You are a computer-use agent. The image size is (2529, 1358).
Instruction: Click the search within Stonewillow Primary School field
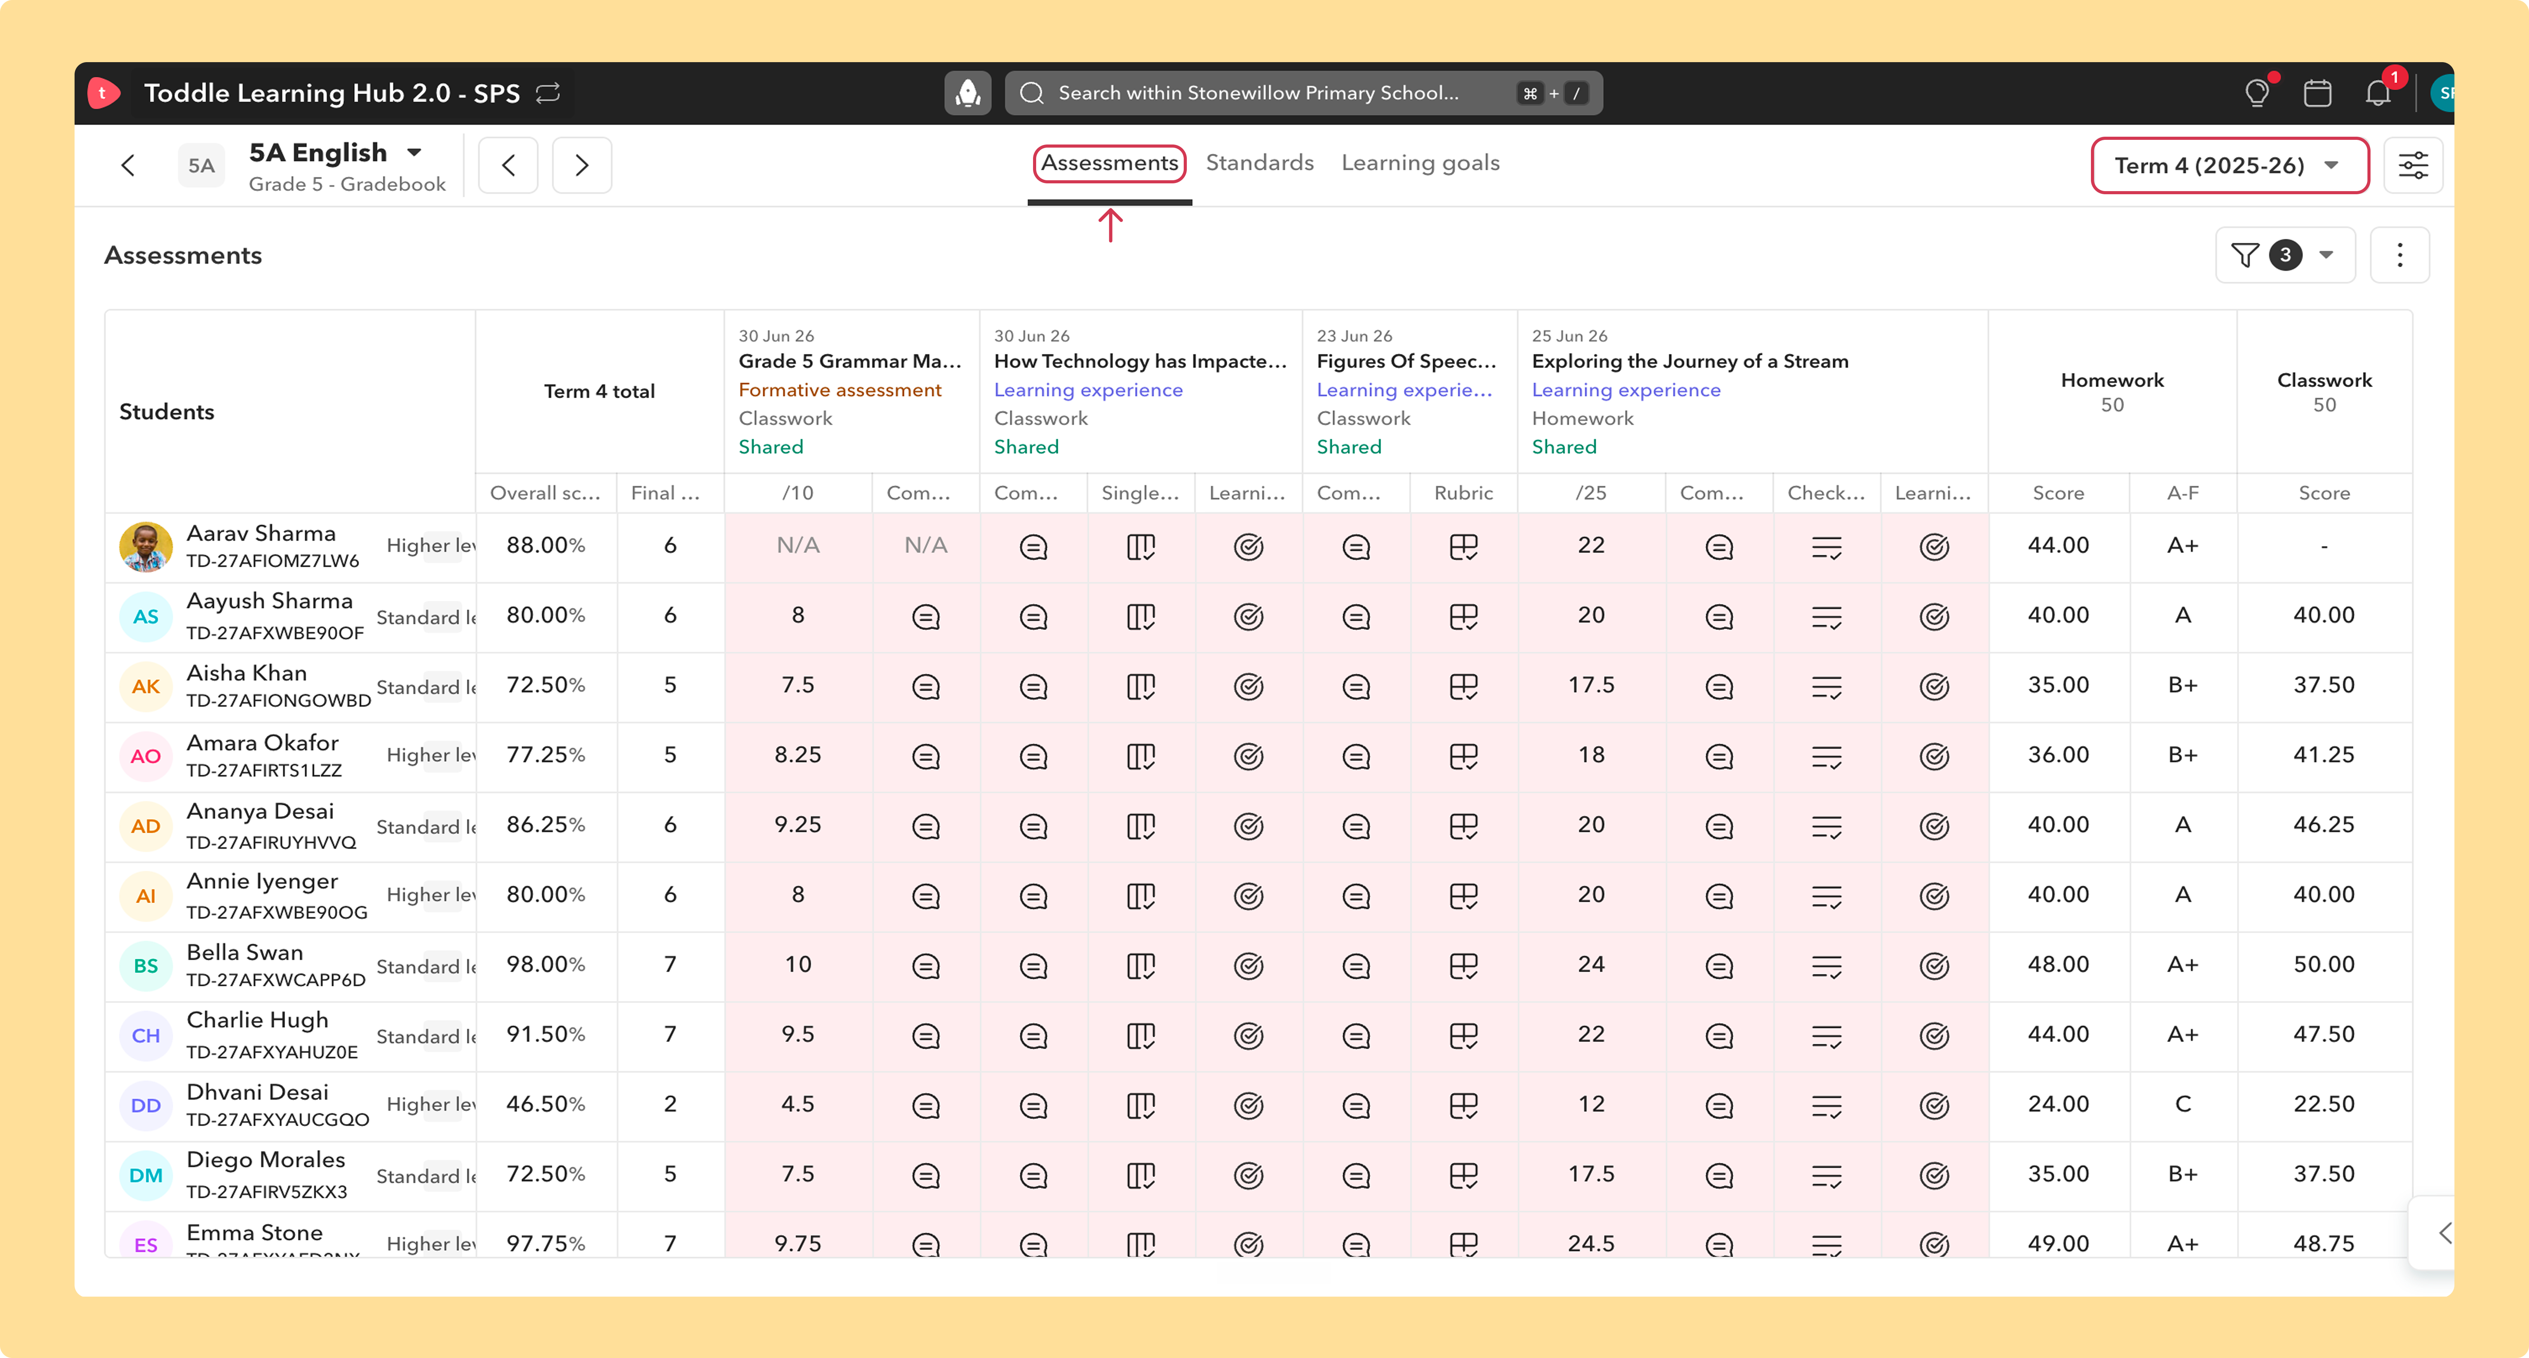1303,92
